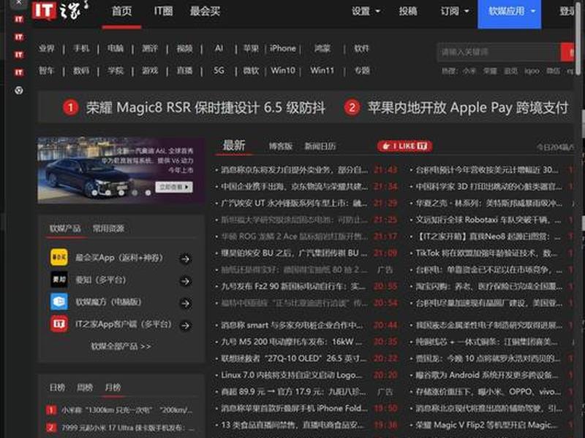Open the 软件 category
Image resolution: width=585 pixels, height=438 pixels.
tap(361, 48)
